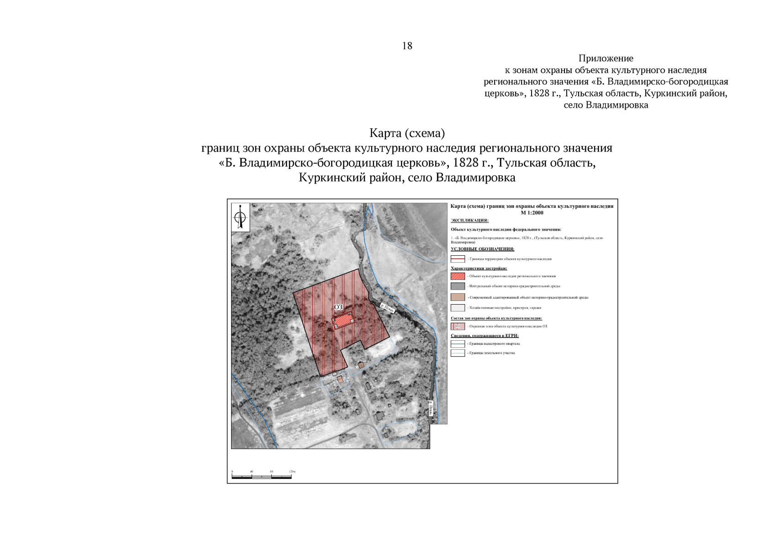Image resolution: width=775 pixels, height=548 pixels.
Task: Click the ОЗ protection zone legend symbol
Action: pyautogui.click(x=458, y=327)
